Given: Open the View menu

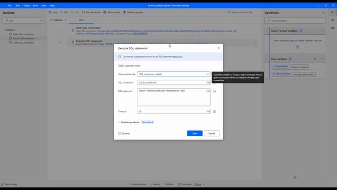Looking at the screenshot, I should click(44, 6).
